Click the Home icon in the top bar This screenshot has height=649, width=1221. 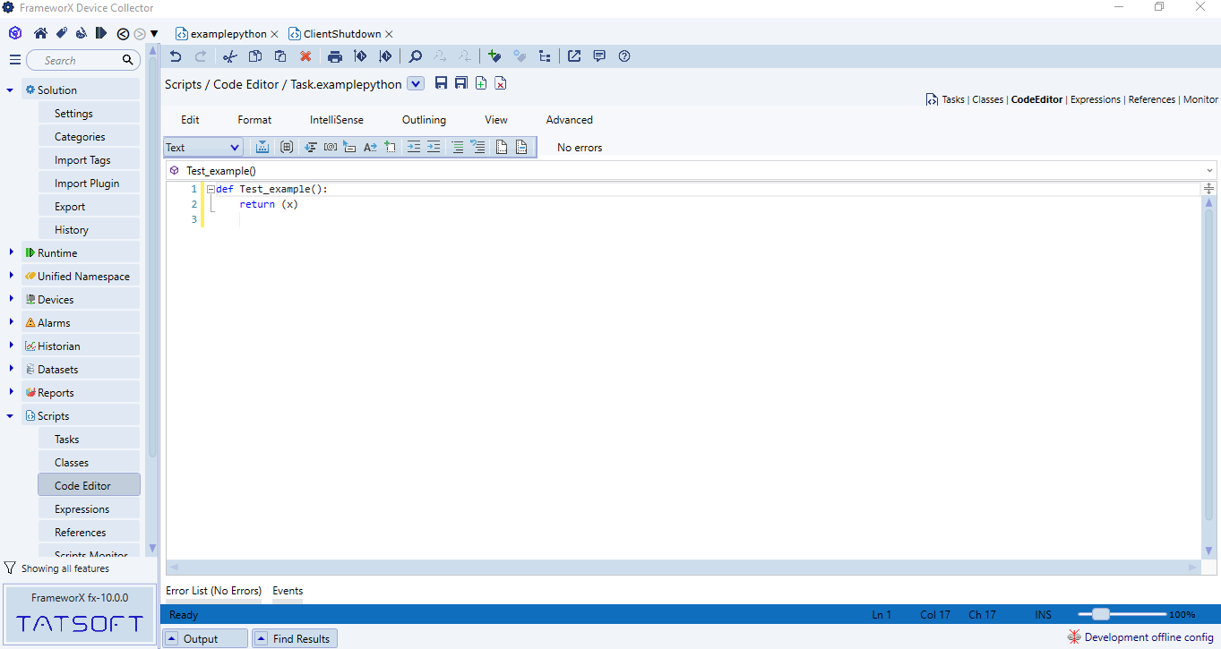coord(40,34)
